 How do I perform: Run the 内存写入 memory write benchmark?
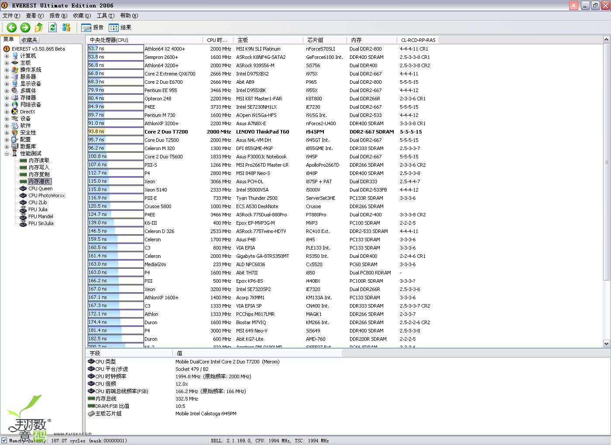pyautogui.click(x=39, y=168)
